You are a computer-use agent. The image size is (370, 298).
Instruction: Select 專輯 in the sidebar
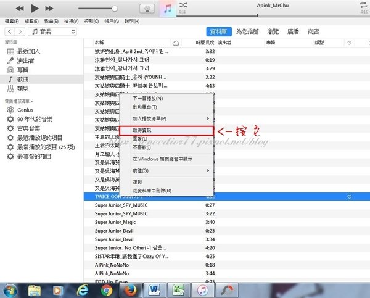point(41,70)
